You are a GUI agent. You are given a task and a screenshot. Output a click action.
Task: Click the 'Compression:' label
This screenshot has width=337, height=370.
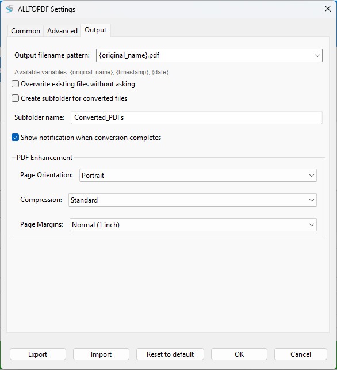point(41,200)
